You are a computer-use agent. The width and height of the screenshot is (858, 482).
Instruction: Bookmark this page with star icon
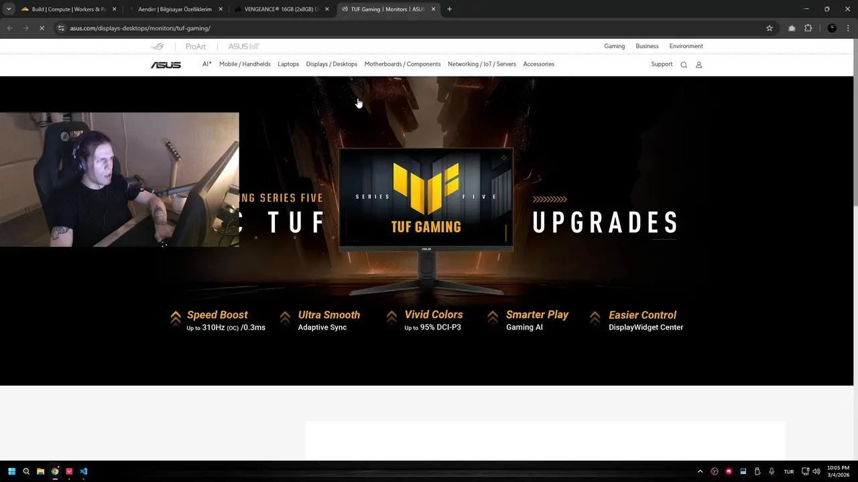(770, 28)
